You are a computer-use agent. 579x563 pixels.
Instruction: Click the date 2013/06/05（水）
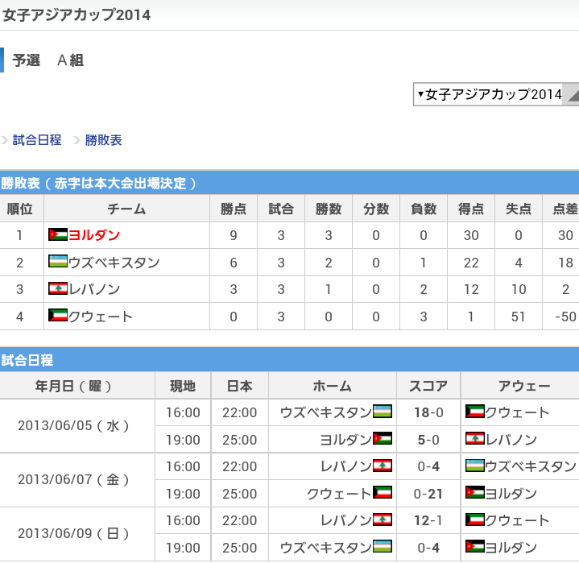(73, 426)
